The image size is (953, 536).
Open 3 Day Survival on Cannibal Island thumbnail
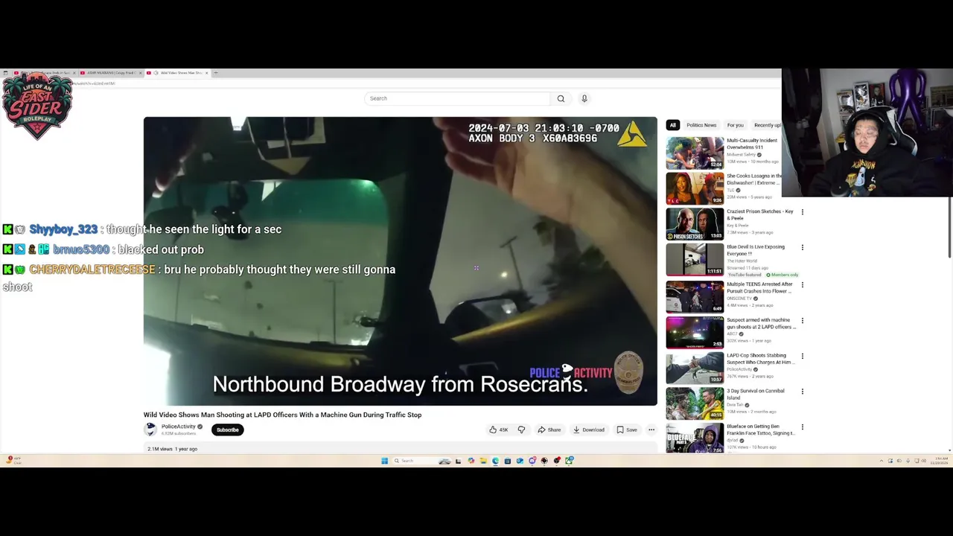click(695, 404)
